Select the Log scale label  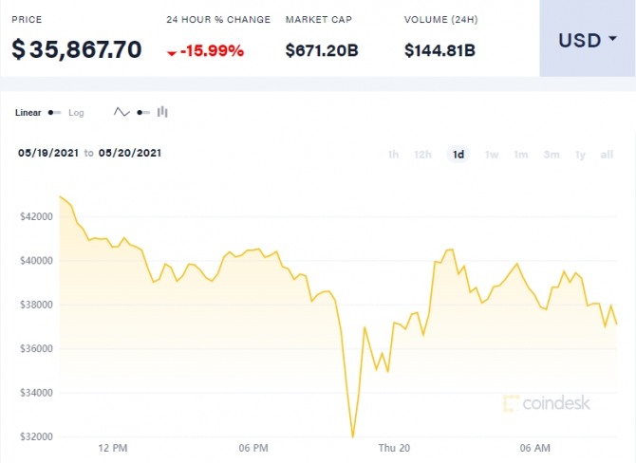pos(76,113)
